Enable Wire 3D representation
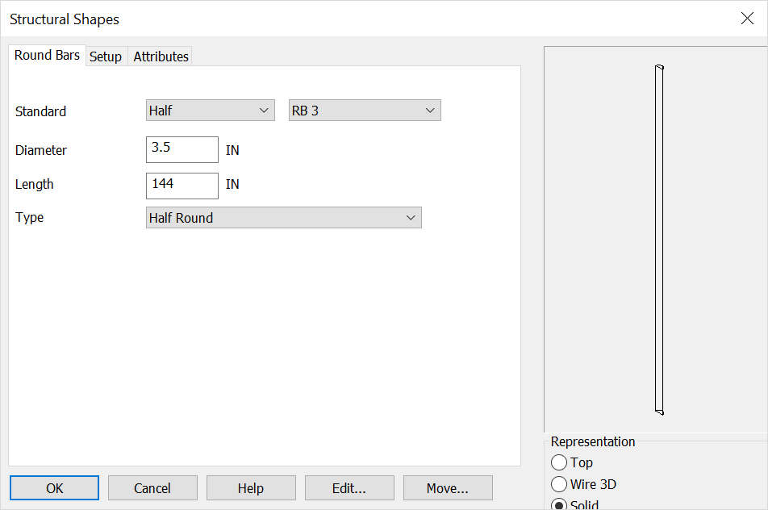Screen dimensions: 768x510 pyautogui.click(x=559, y=484)
